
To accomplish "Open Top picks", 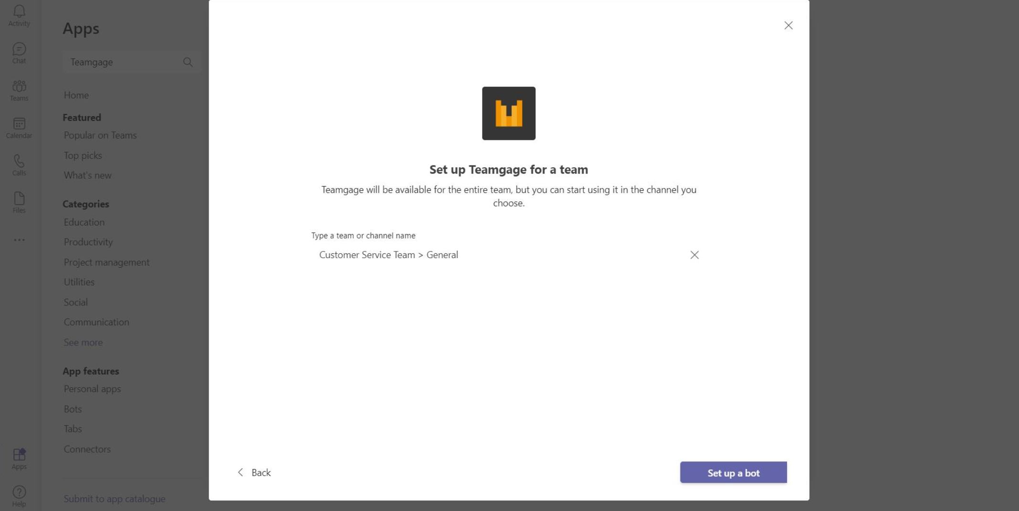I will coord(83,155).
